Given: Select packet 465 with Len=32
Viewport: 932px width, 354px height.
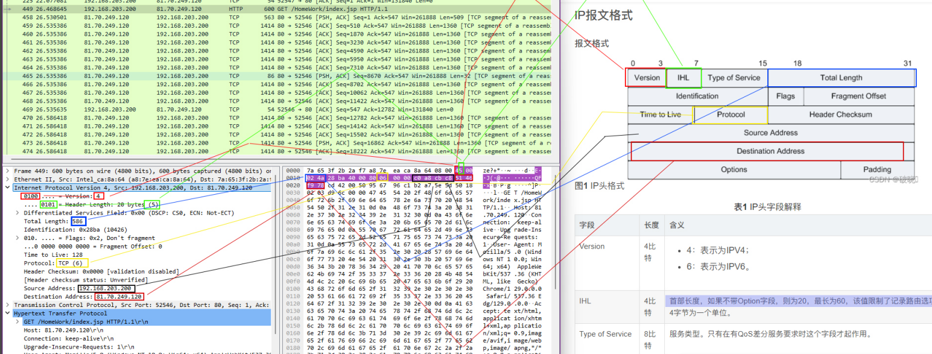Looking at the screenshot, I should pos(277,77).
